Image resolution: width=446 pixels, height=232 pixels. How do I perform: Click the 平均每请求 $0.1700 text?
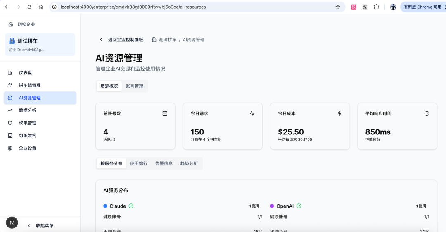pos(295,139)
